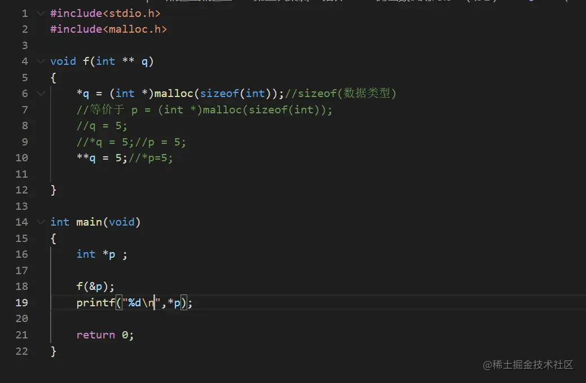
Task: Collapse the main function fold arrow
Action: click(41, 222)
